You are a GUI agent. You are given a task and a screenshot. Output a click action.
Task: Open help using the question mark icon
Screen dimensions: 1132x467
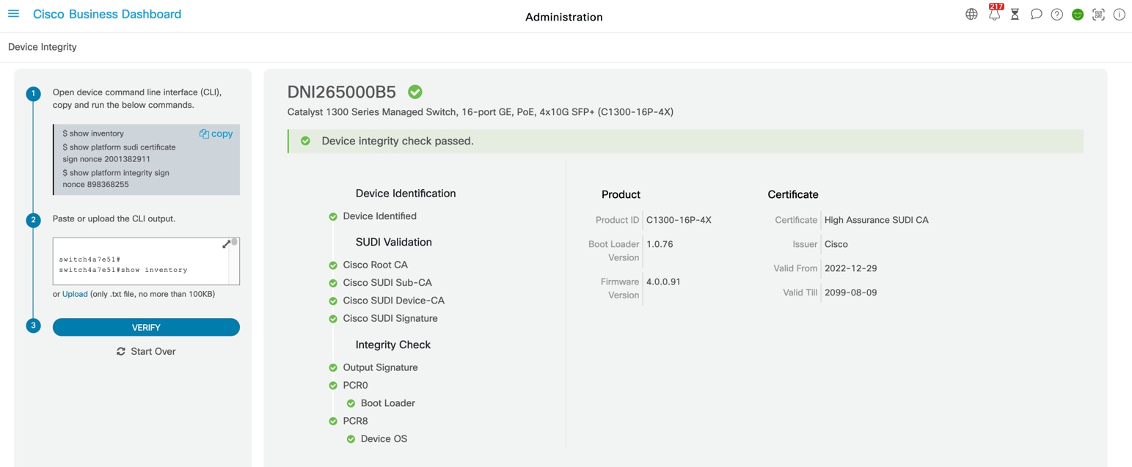tap(1056, 14)
